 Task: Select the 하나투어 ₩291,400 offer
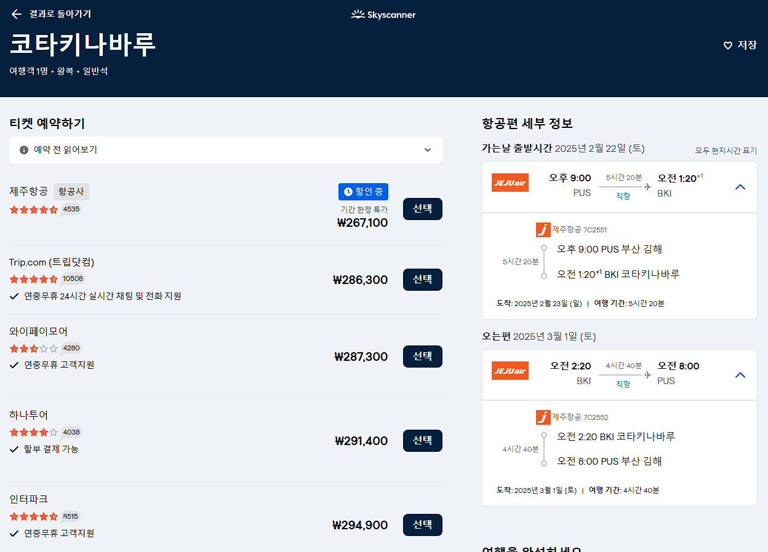422,441
